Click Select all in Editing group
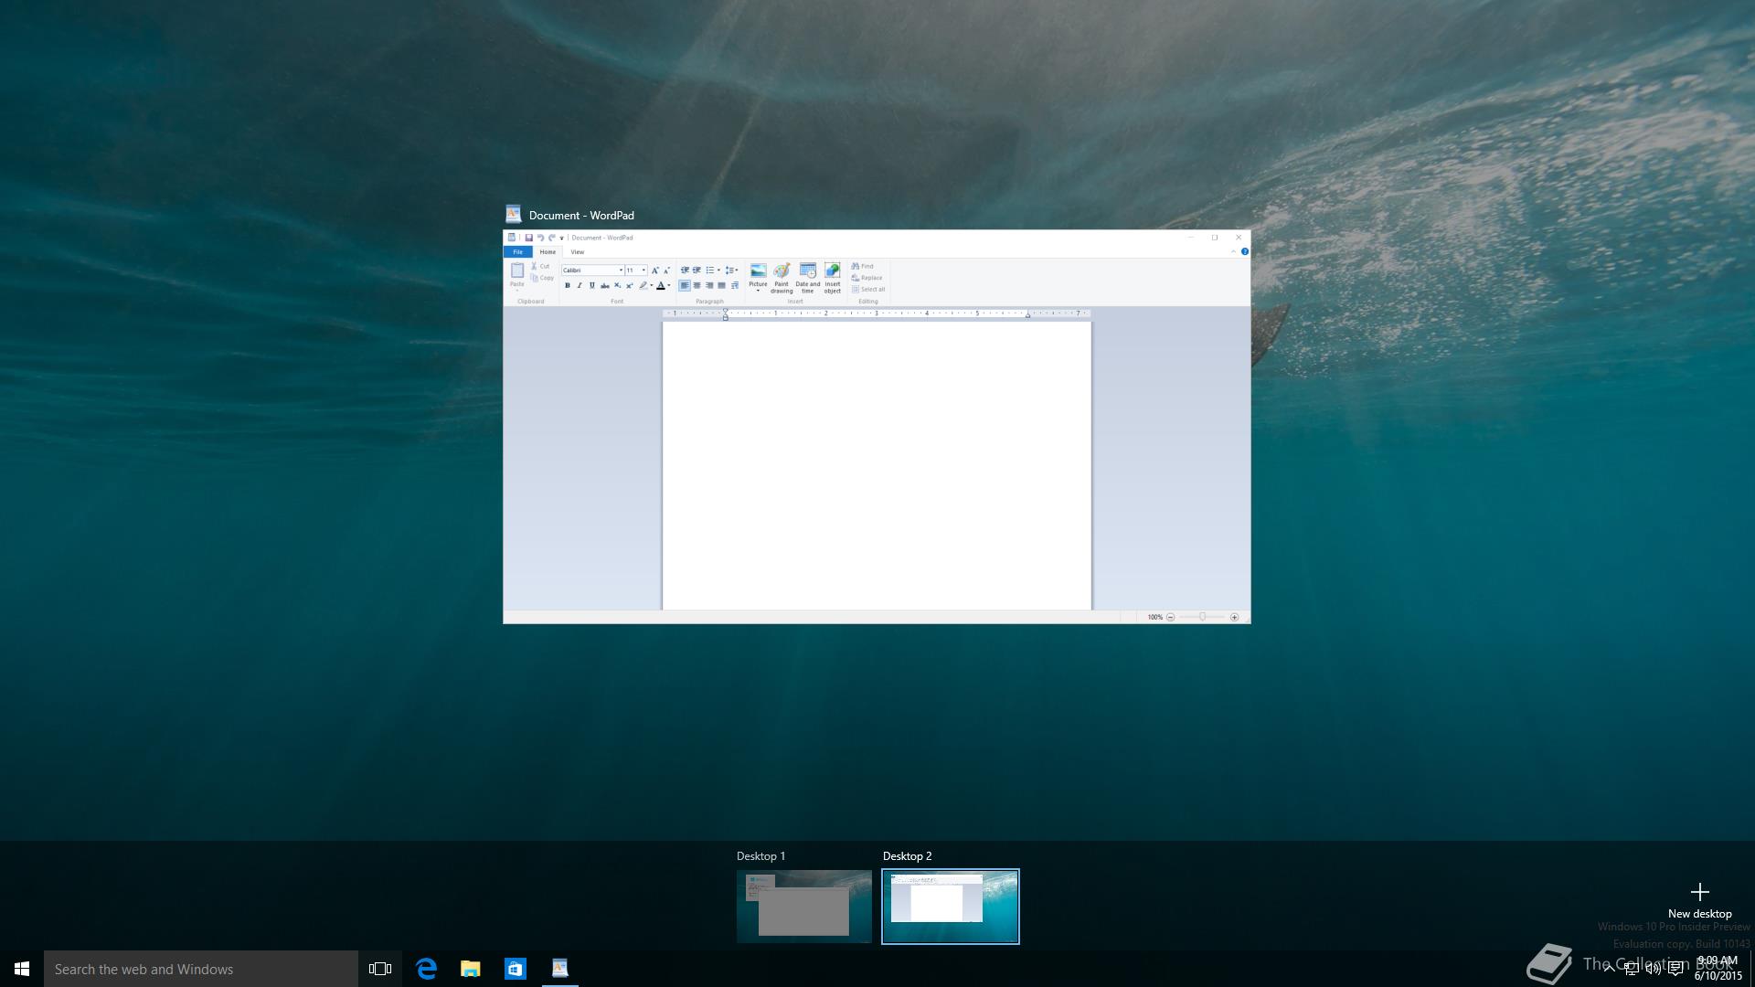Viewport: 1755px width, 987px height. pos(868,289)
